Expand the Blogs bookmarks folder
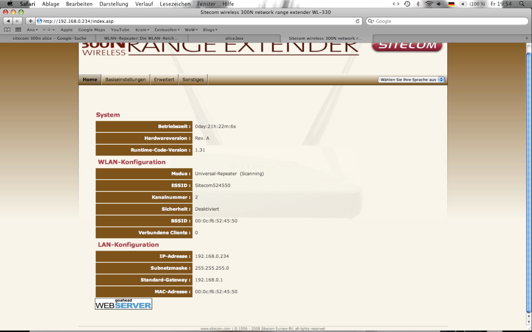Screen dimensions: 532x332 pos(210,30)
